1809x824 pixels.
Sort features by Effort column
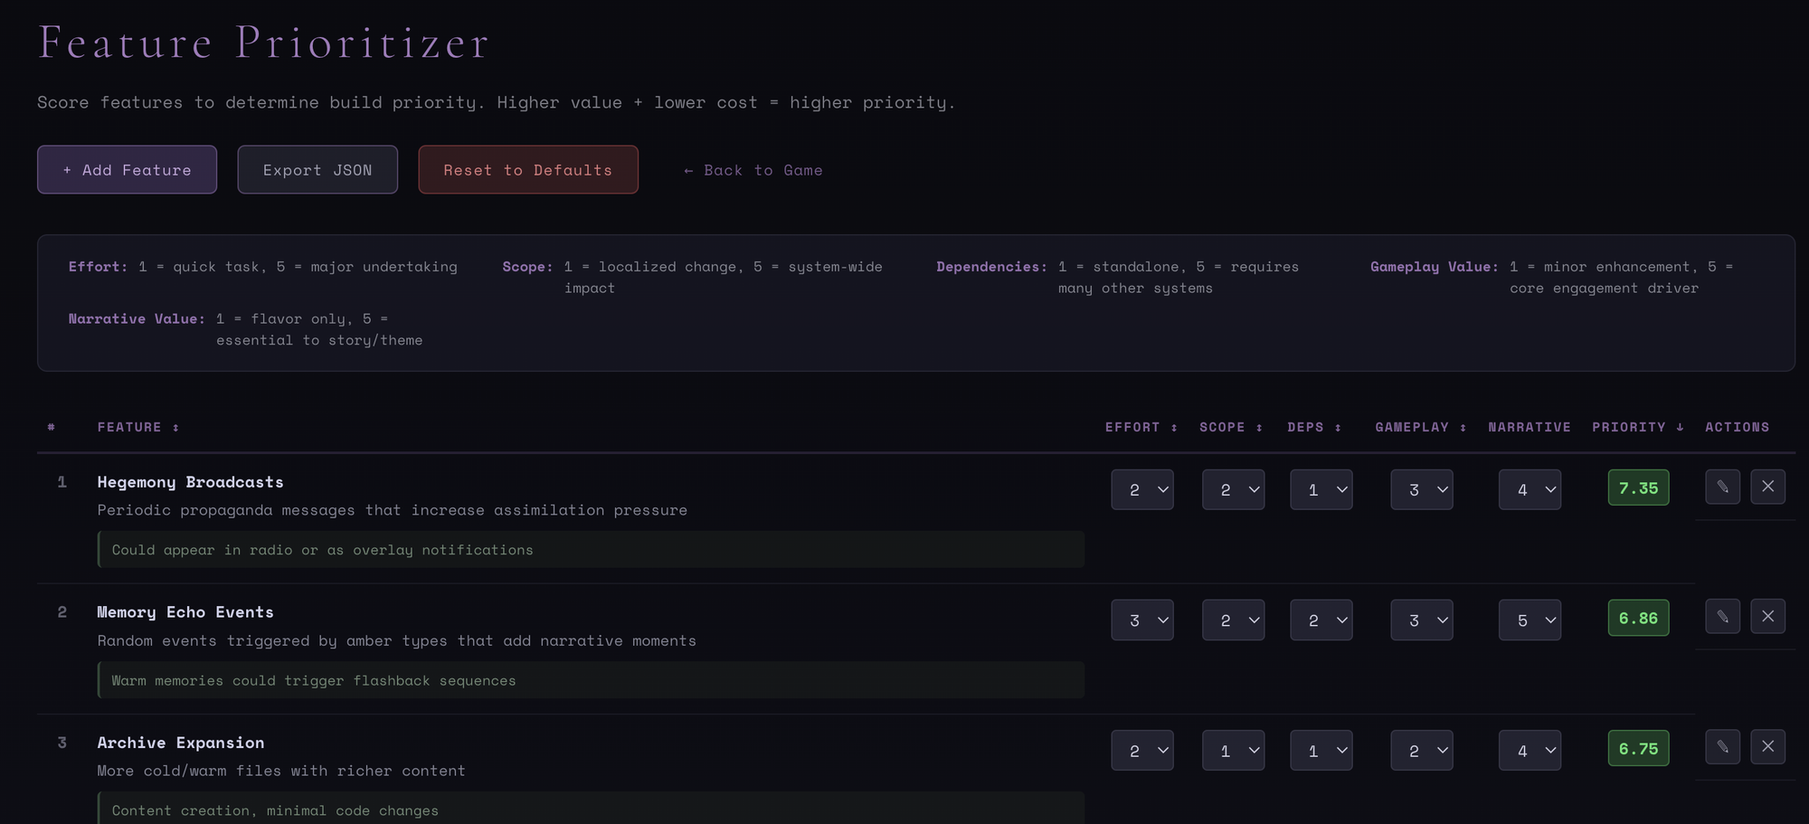(1141, 427)
